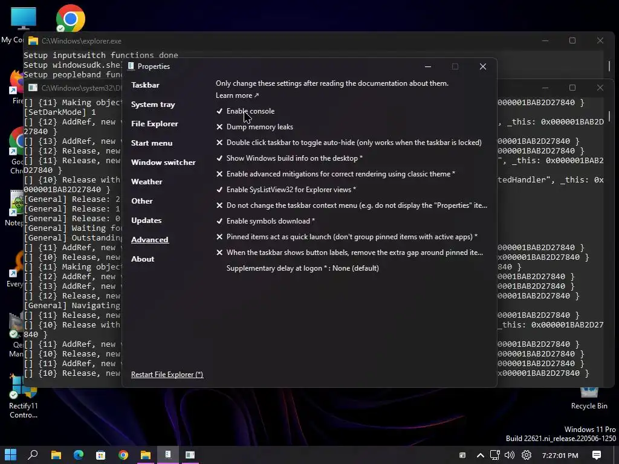Click the explorer.exe console folder icon
619x464 pixels.
pos(33,41)
